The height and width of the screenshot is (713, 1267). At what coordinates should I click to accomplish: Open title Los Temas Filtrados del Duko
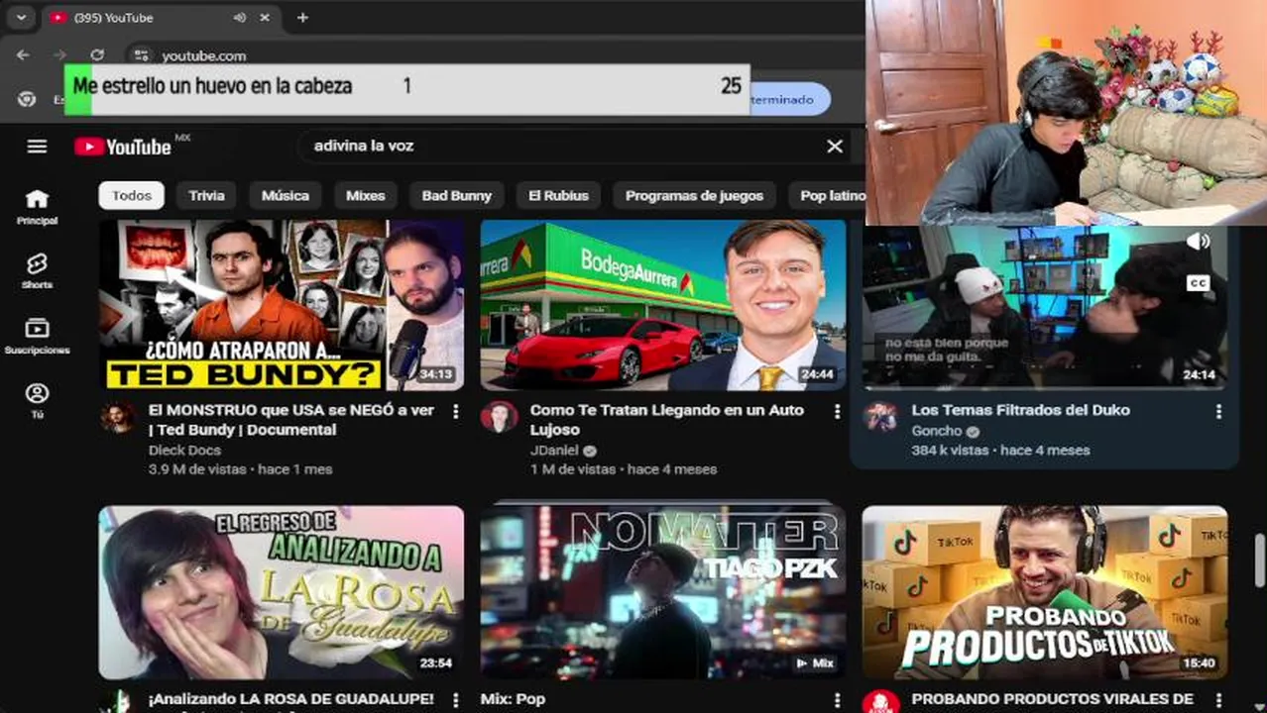tap(1020, 410)
